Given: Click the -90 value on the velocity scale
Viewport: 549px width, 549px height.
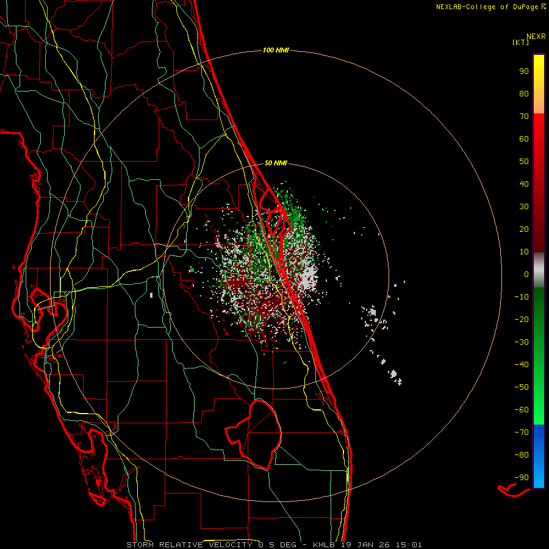Looking at the screenshot, I should [522, 478].
